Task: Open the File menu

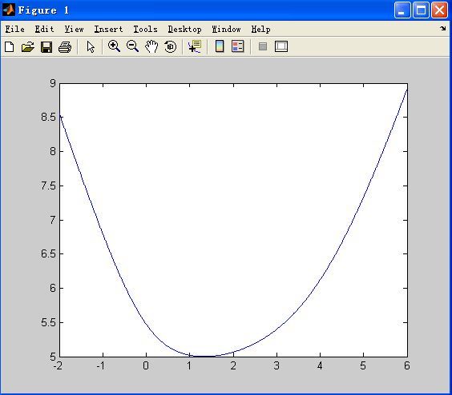Action: tap(14, 29)
